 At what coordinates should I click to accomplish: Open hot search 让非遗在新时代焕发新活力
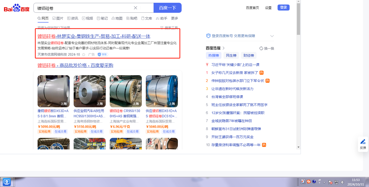232,89
